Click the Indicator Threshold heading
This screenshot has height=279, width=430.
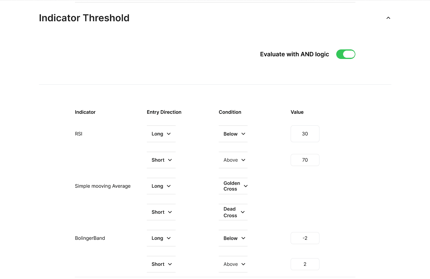pyautogui.click(x=84, y=18)
